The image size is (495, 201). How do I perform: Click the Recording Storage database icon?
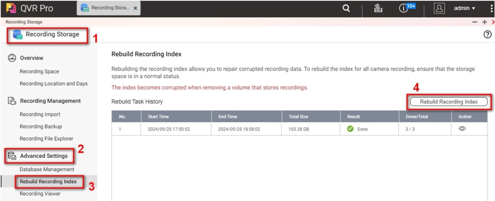(x=18, y=34)
